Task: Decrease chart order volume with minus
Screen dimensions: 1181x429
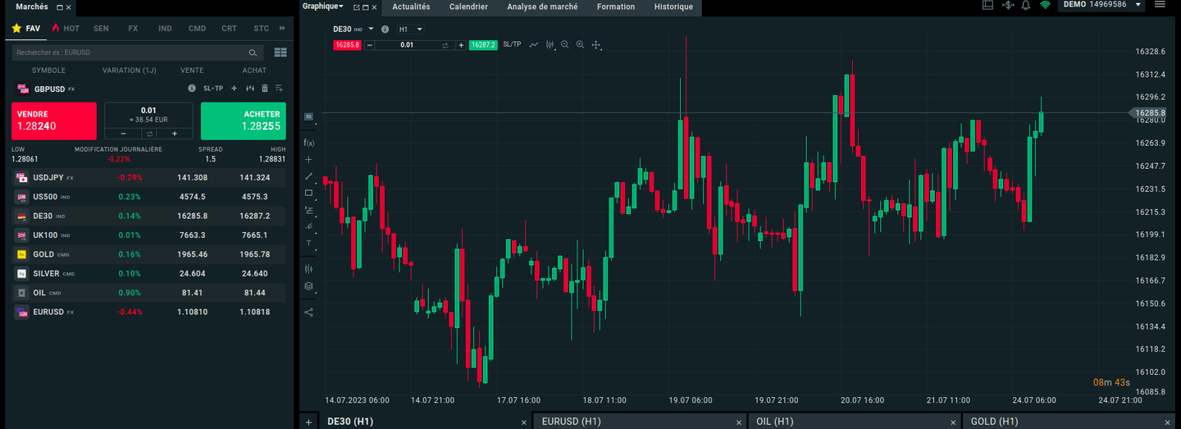Action: tap(369, 45)
